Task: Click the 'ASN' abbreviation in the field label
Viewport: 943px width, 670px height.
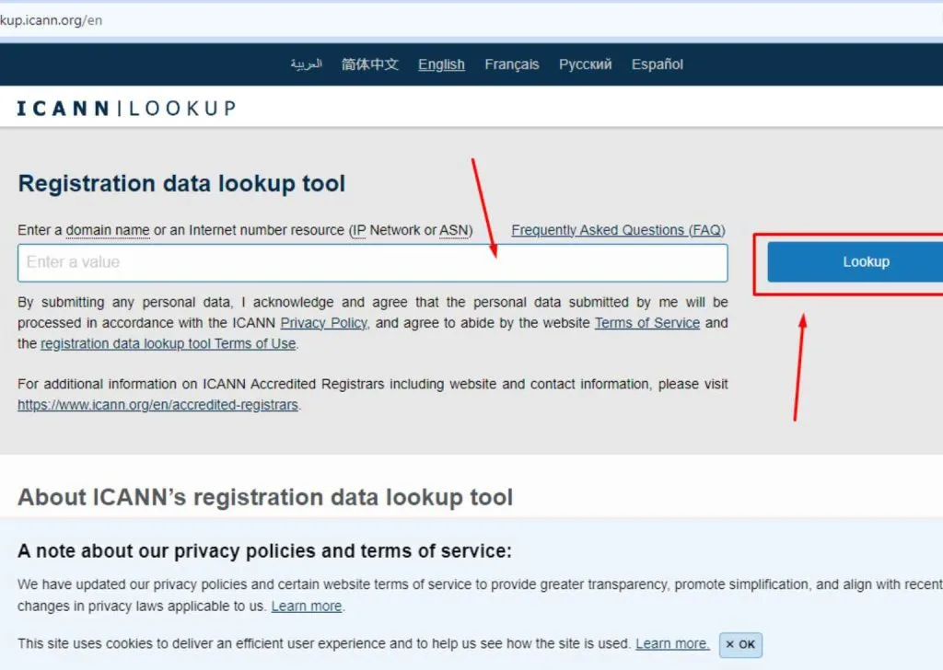Action: pos(453,230)
